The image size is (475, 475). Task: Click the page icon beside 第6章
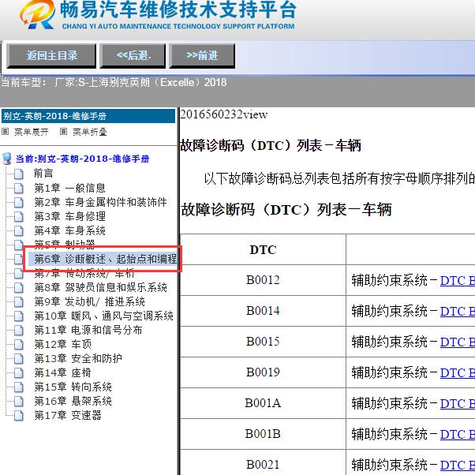pyautogui.click(x=19, y=260)
